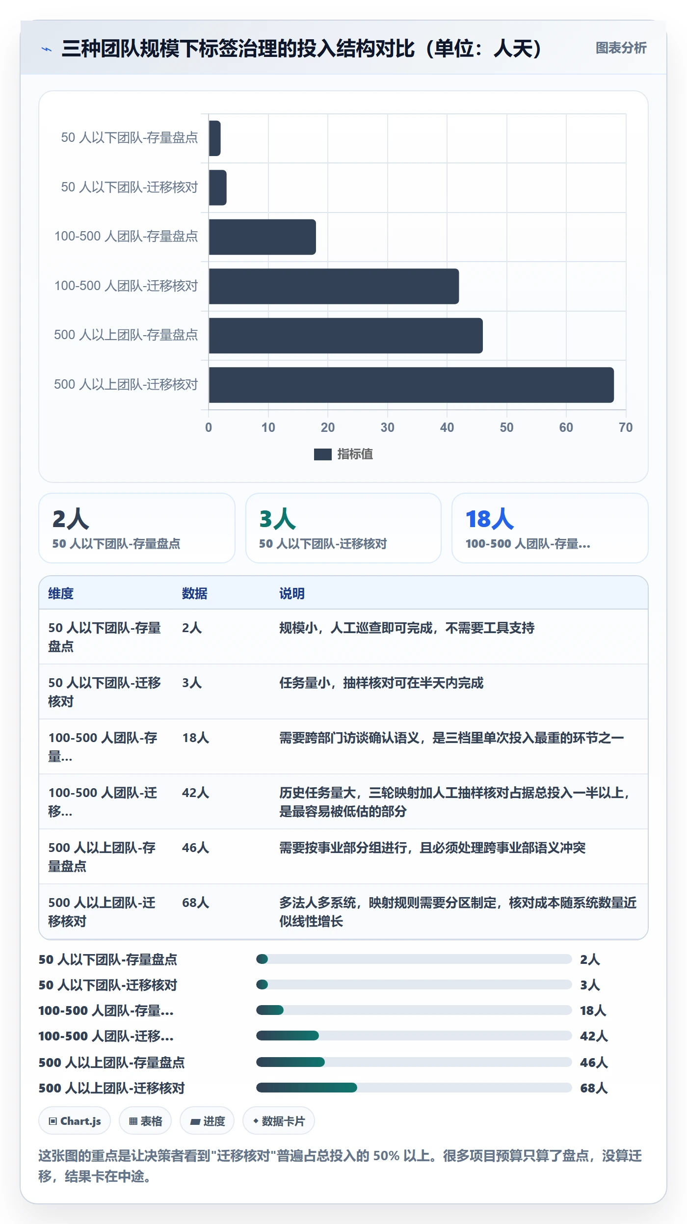The image size is (687, 1224).
Task: Click the 68人 progress bar
Action: click(x=414, y=1088)
